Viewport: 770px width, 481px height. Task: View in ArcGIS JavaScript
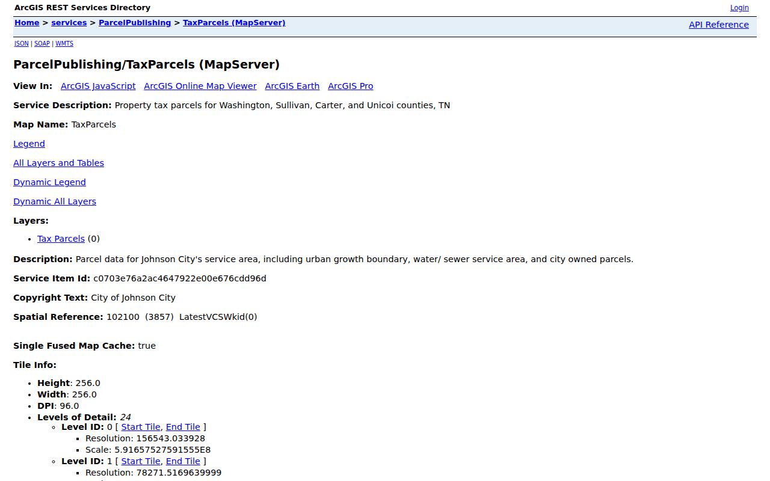point(98,86)
